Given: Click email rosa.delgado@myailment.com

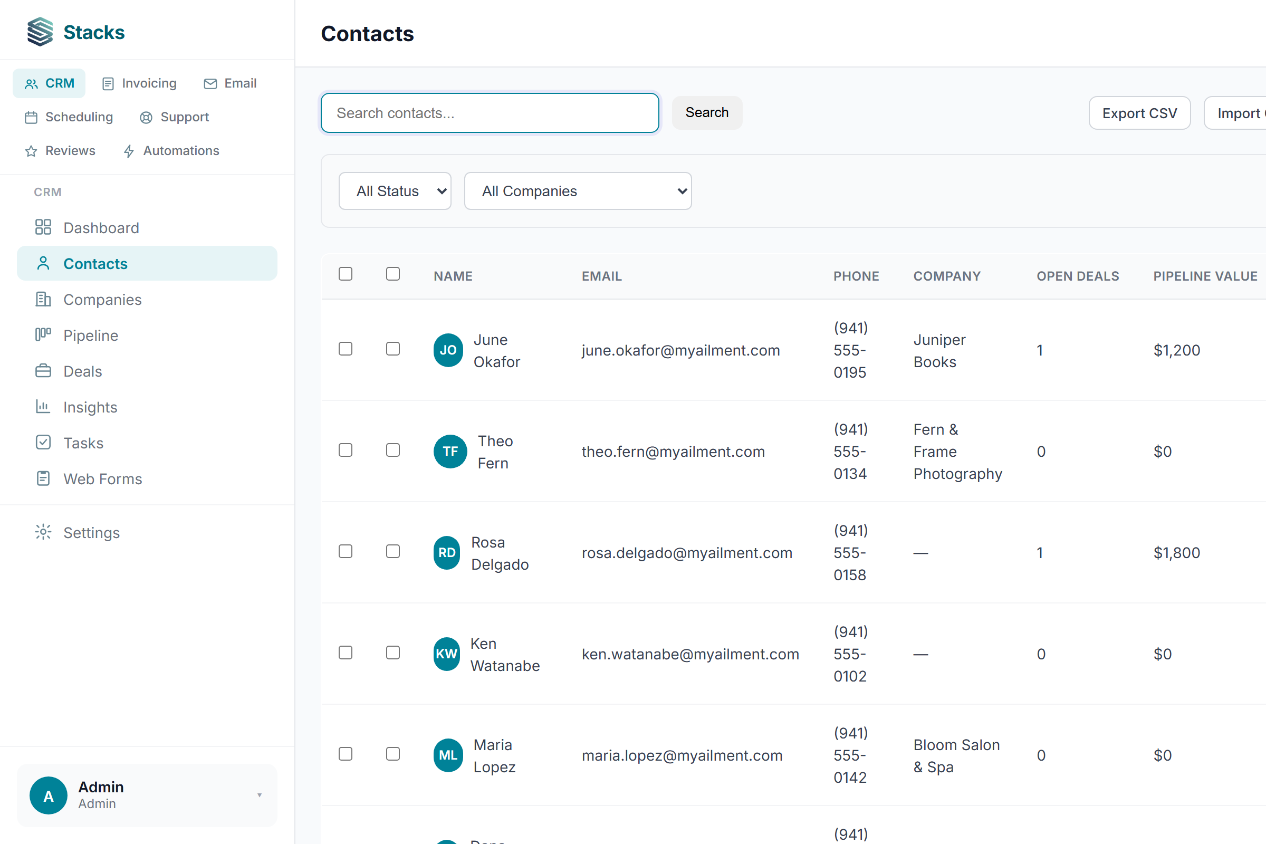Looking at the screenshot, I should [687, 553].
